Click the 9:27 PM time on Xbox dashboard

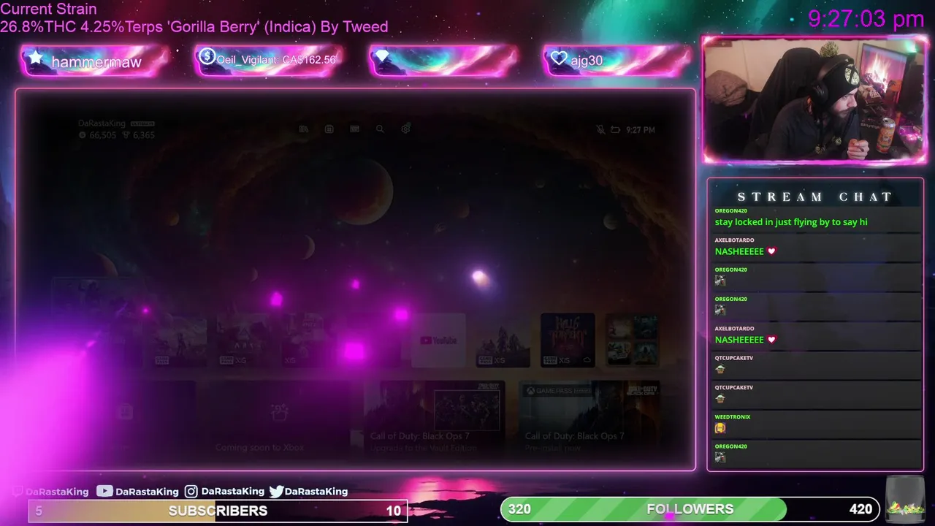641,130
